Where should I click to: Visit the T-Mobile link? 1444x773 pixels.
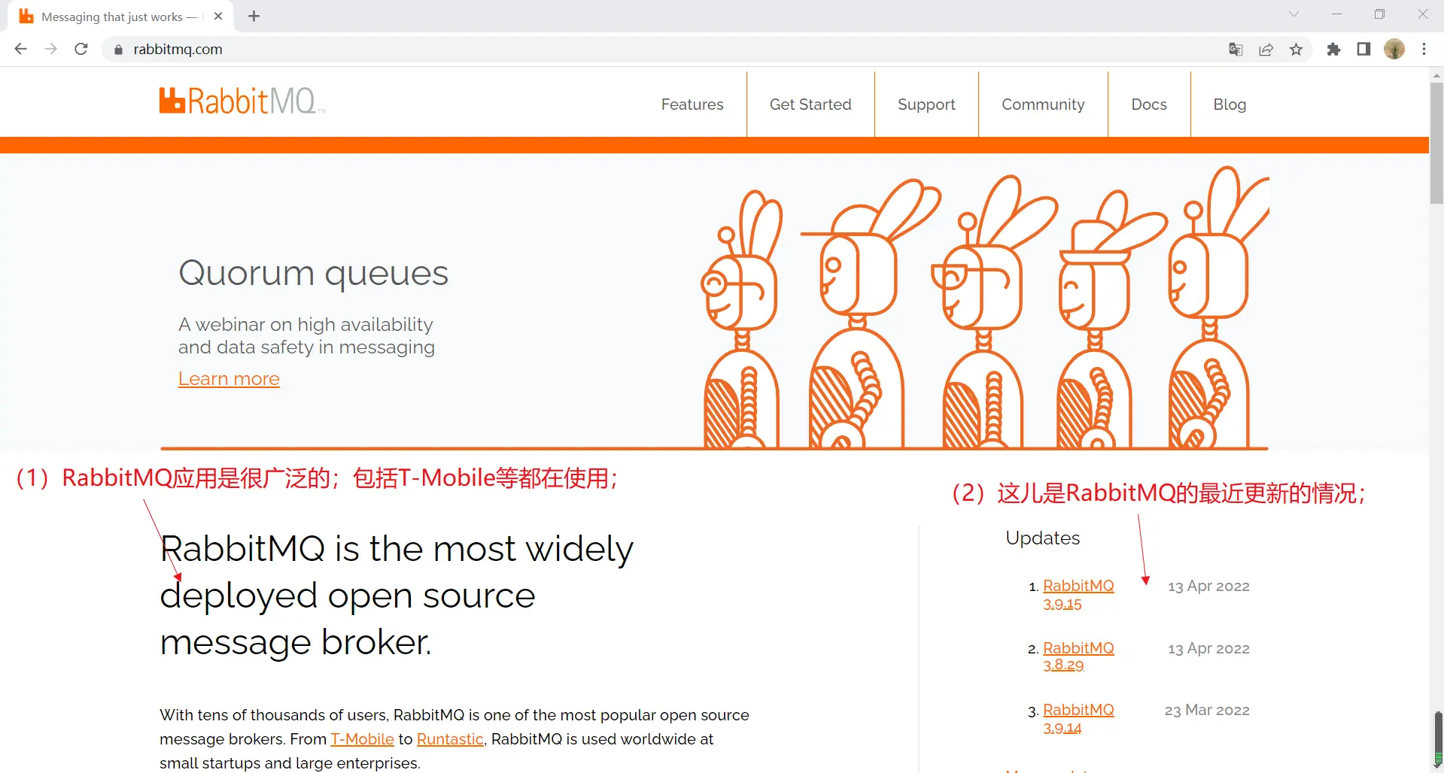[362, 739]
